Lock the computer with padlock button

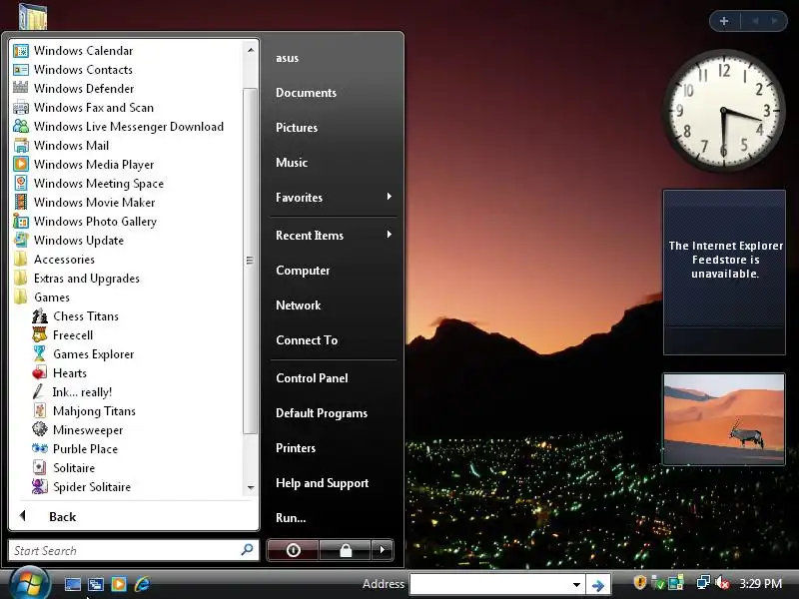pos(346,550)
